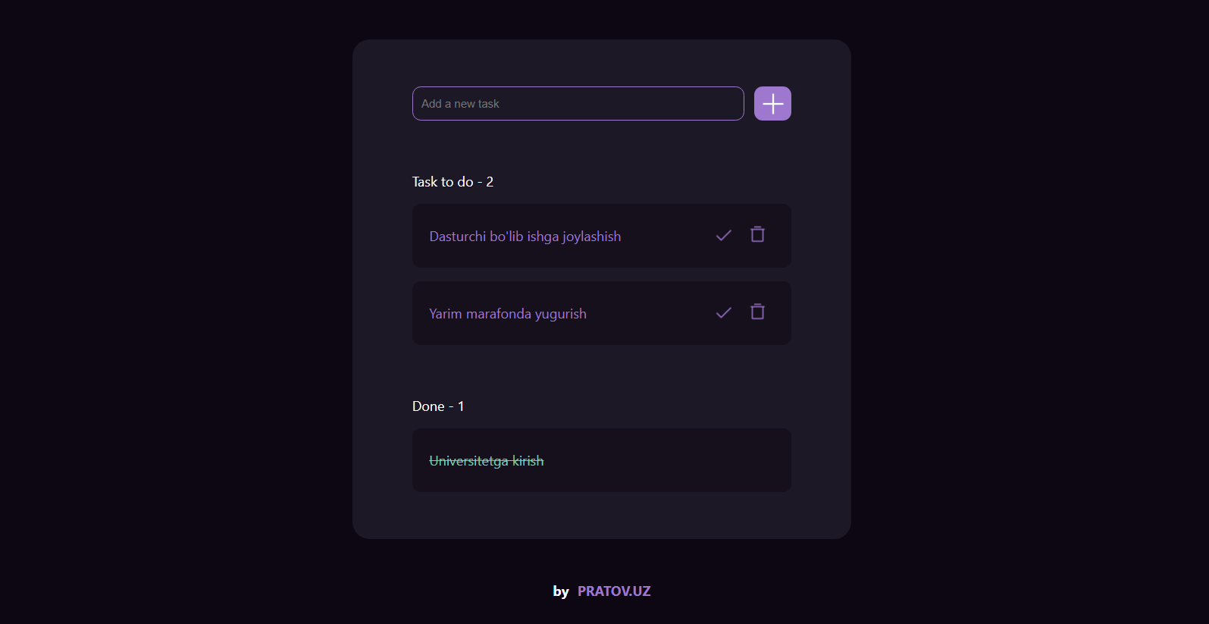Click the empty panel area below the Done card
This screenshot has width=1209, height=624.
602,516
